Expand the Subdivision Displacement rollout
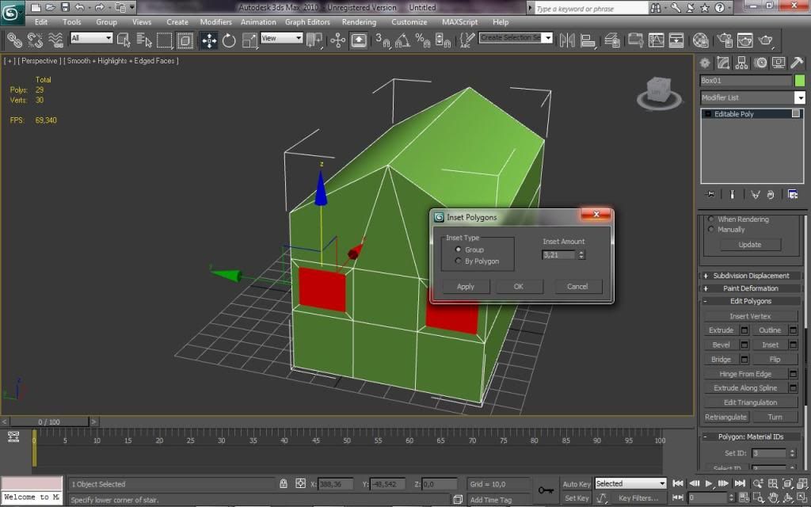Viewport: 811px width, 507px height. [751, 276]
